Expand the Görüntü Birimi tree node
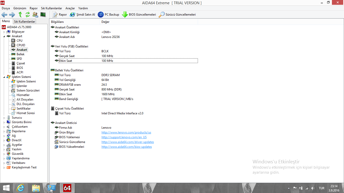344x193 pixels. pyautogui.click(x=4, y=122)
